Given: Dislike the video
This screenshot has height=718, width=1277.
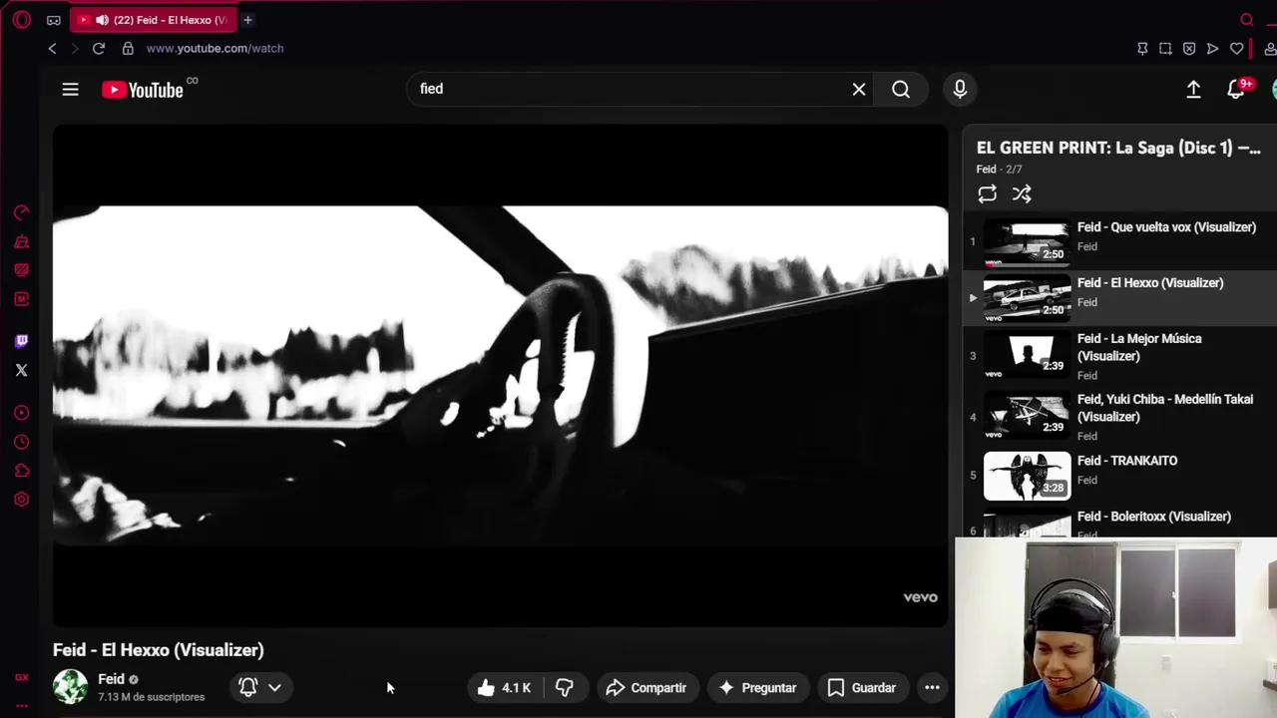Looking at the screenshot, I should [565, 688].
